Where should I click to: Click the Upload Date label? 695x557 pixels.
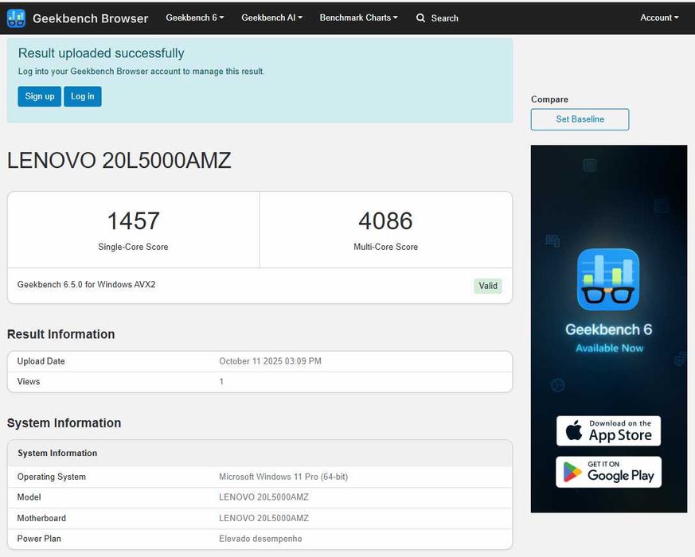click(41, 361)
